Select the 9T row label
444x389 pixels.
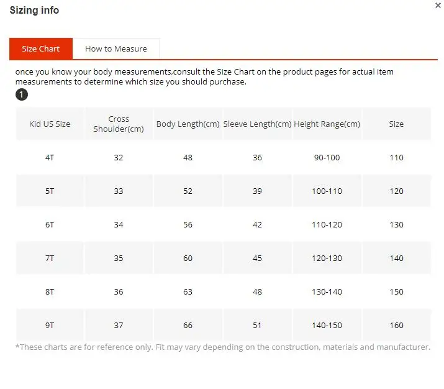pyautogui.click(x=50, y=325)
